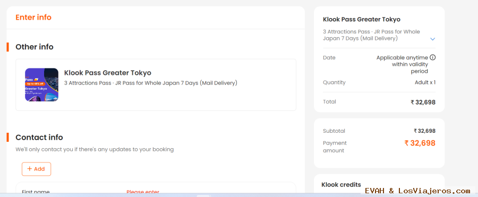Click the Add contact button
The image size is (478, 197).
pyautogui.click(x=36, y=169)
